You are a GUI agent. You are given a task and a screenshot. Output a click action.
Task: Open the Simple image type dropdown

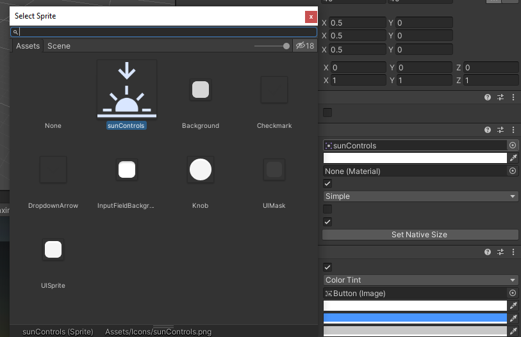pos(420,196)
